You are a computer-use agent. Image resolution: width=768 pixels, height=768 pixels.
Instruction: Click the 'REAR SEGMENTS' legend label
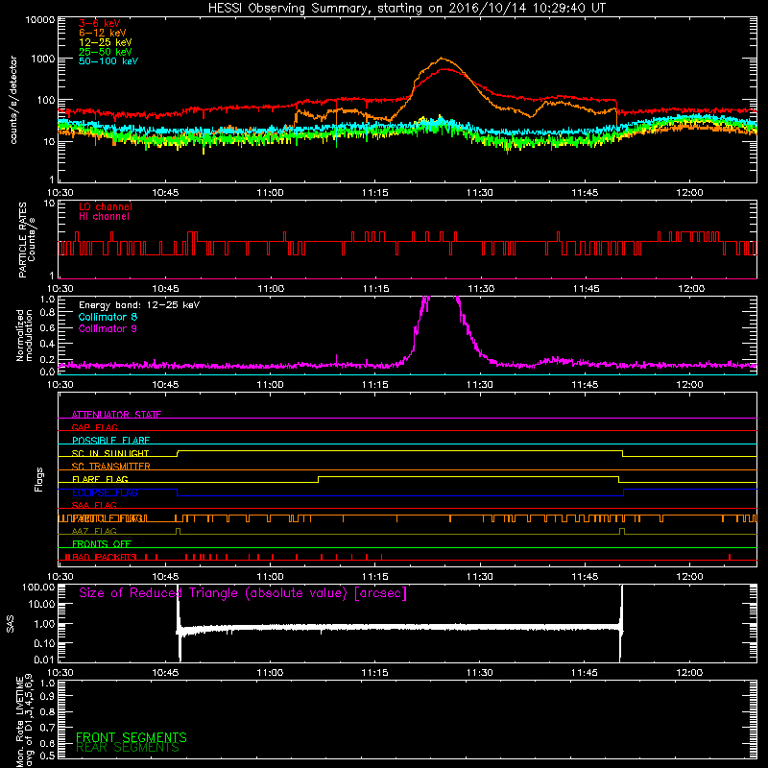[x=128, y=748]
